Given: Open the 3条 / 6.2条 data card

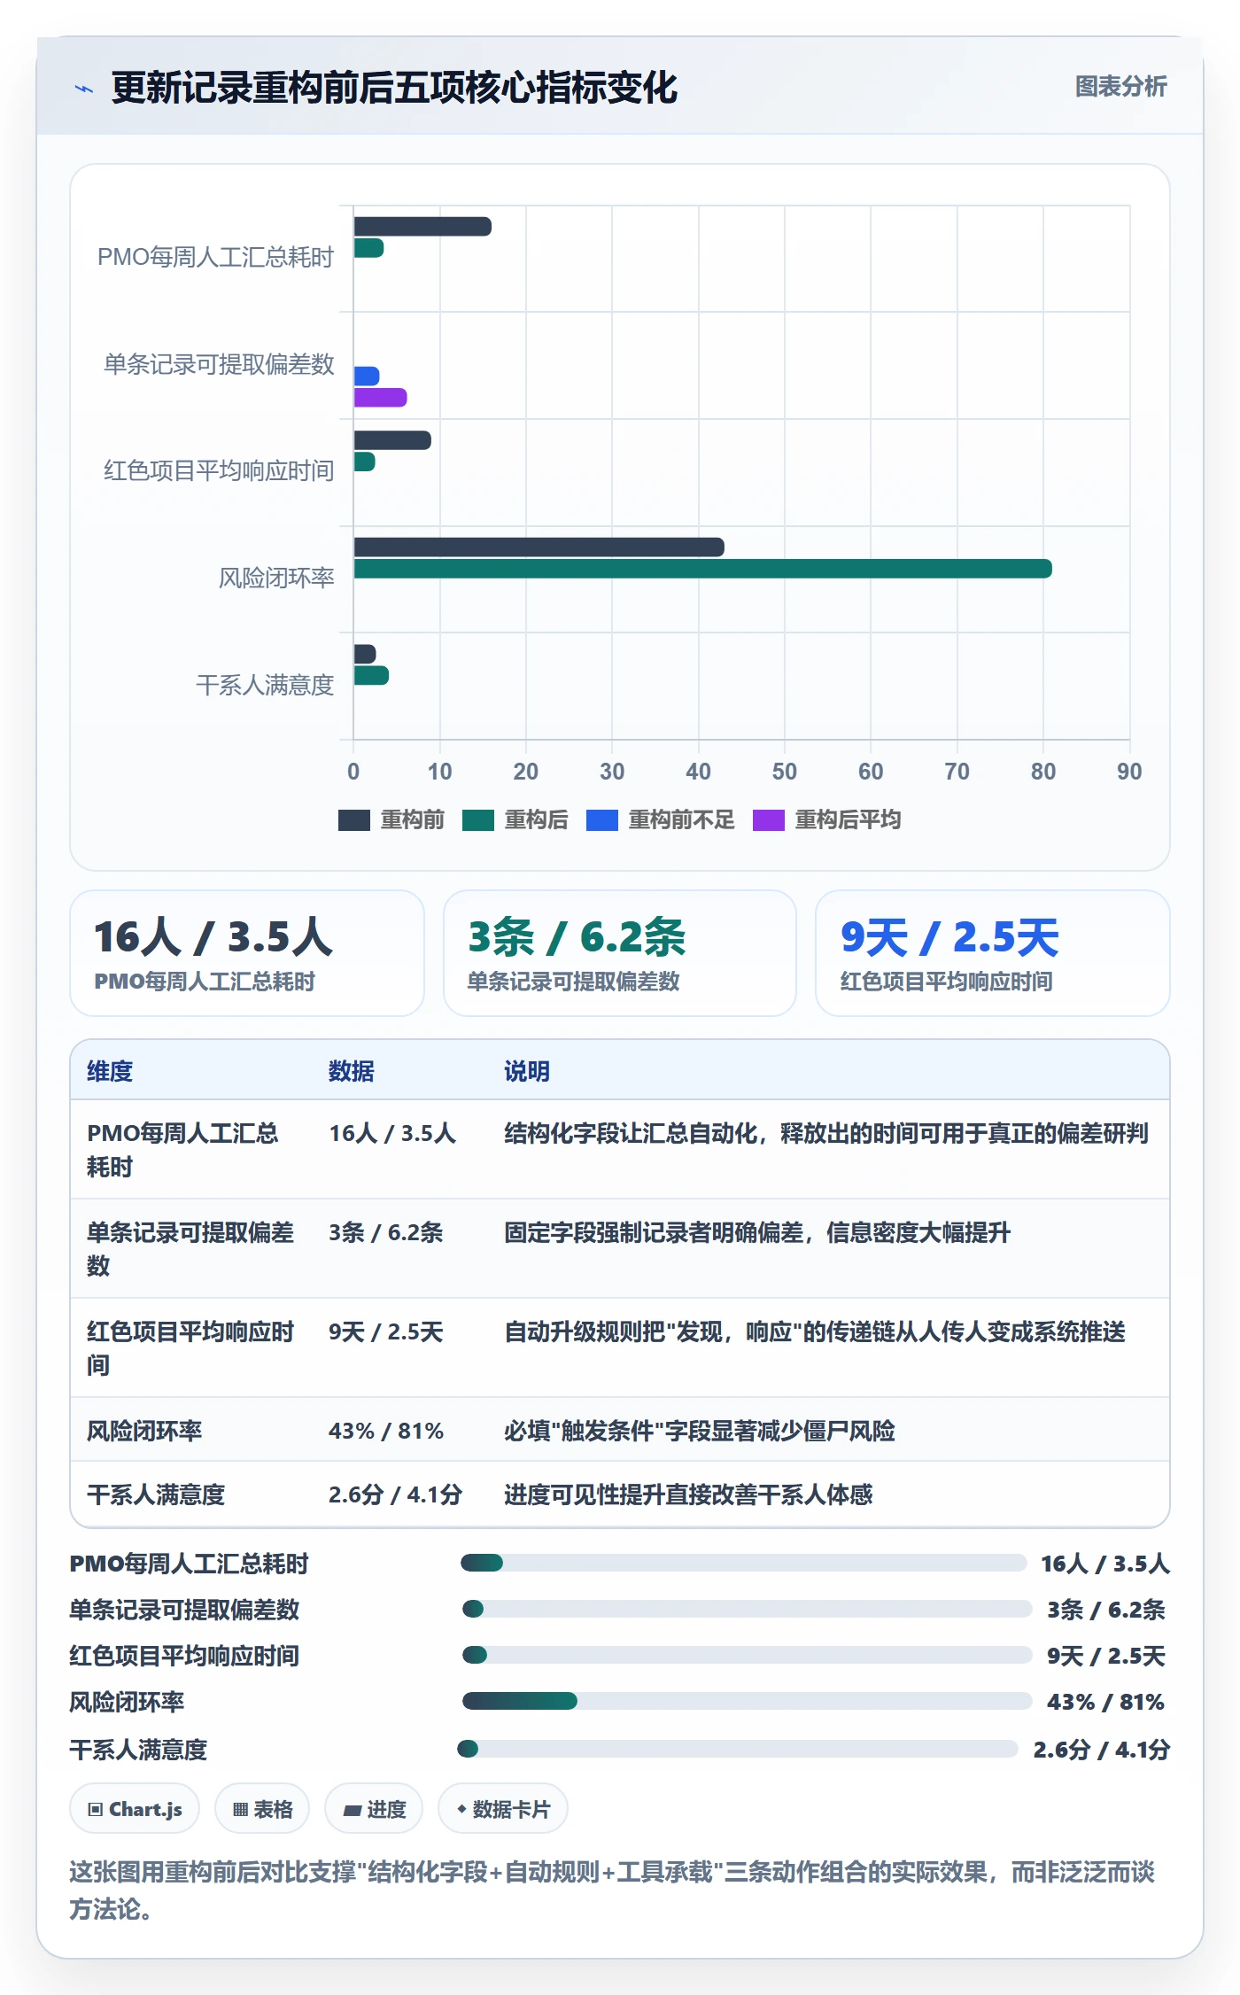Looking at the screenshot, I should pyautogui.click(x=620, y=953).
